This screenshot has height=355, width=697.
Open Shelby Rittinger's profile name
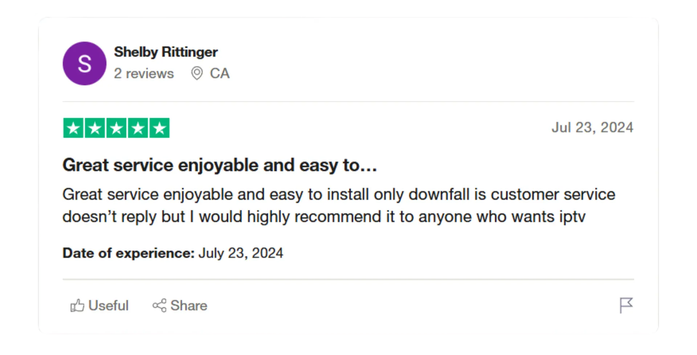tap(166, 52)
